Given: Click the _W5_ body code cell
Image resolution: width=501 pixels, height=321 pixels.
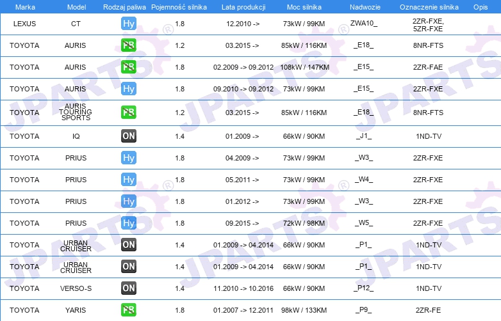Looking at the screenshot, I should (x=364, y=223).
